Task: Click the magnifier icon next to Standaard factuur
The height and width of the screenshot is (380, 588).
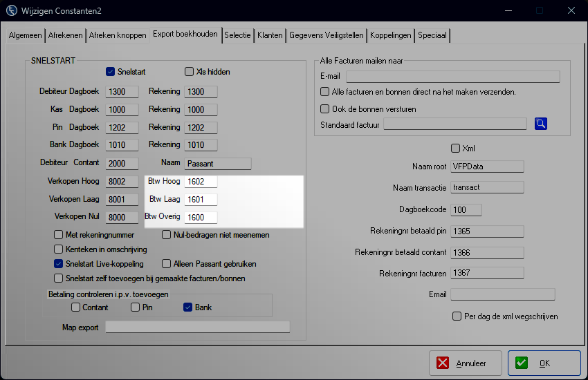Action: coord(541,124)
